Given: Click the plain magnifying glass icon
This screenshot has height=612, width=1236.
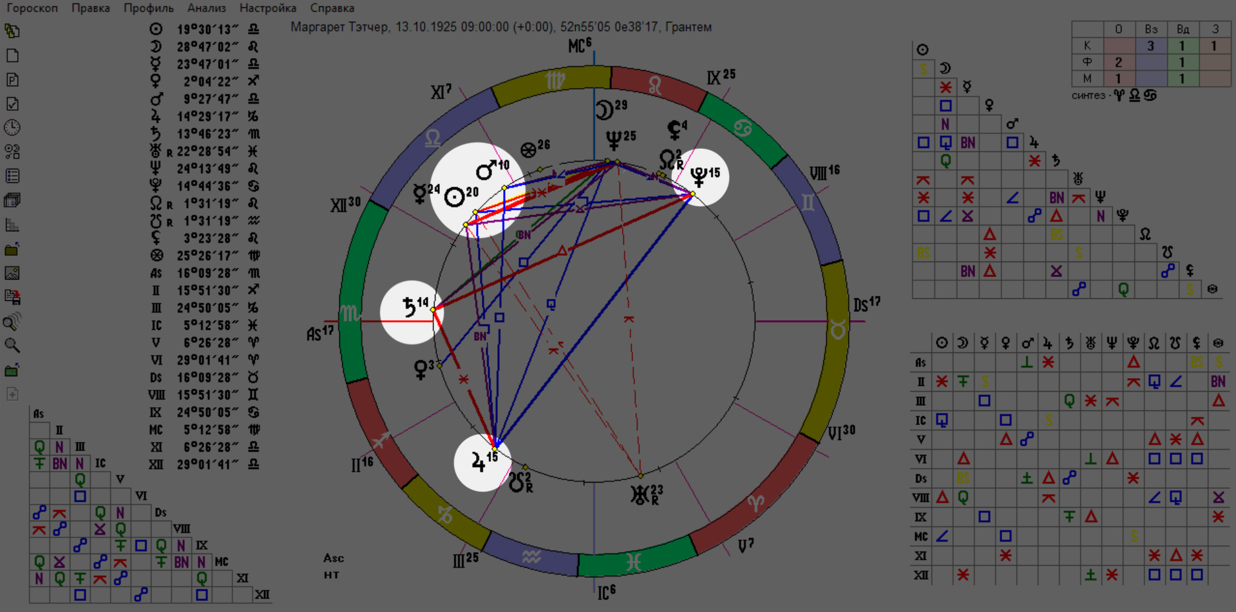Looking at the screenshot, I should [x=12, y=345].
